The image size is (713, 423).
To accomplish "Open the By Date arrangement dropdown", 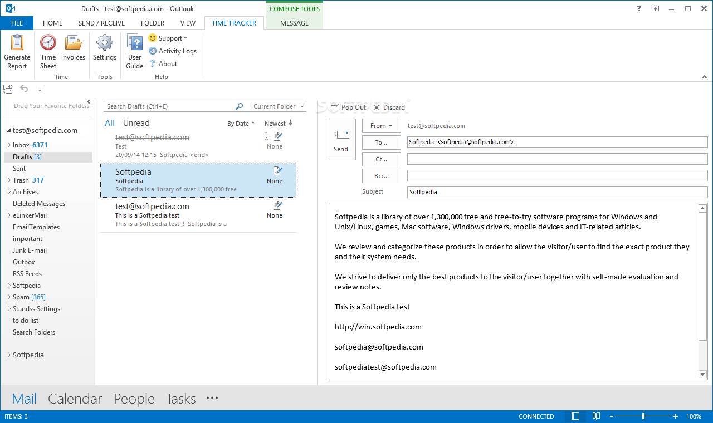I will [241, 124].
